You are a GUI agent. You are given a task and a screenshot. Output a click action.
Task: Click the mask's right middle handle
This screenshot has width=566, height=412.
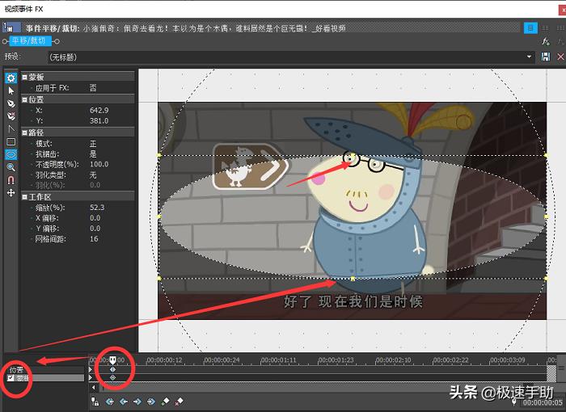pyautogui.click(x=547, y=217)
